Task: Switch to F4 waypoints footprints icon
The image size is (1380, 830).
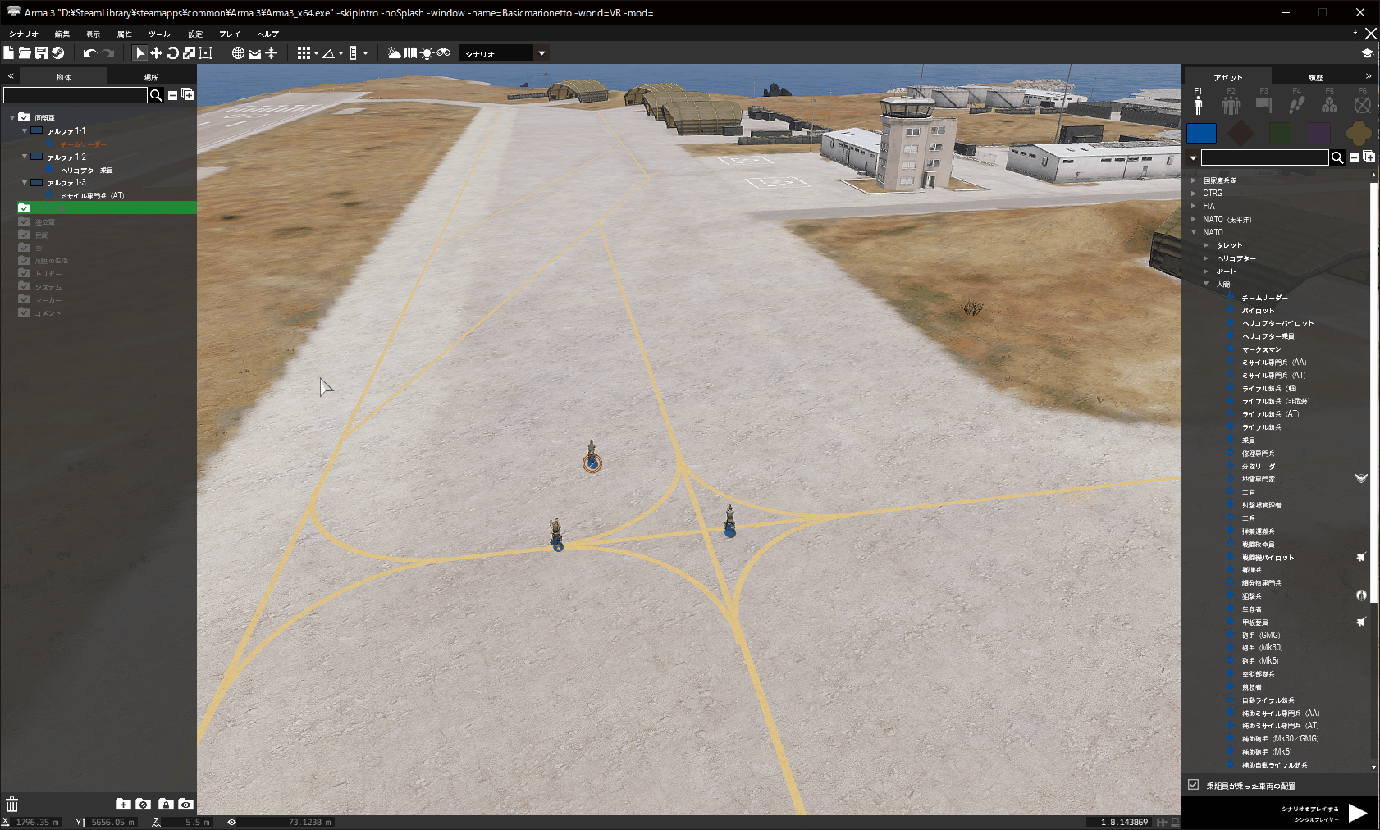Action: 1296,104
